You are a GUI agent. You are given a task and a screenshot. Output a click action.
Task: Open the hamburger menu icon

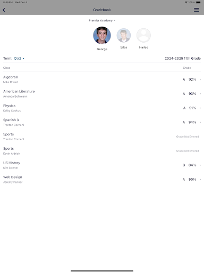pos(197,10)
